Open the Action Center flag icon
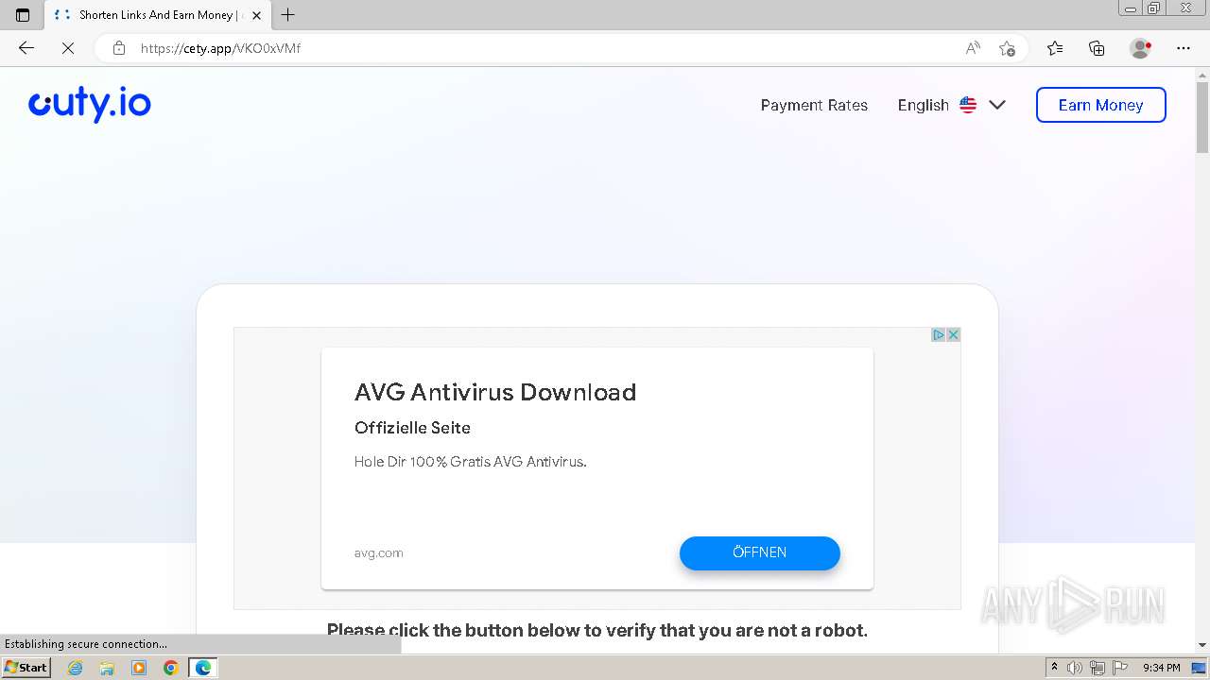 (x=1119, y=668)
